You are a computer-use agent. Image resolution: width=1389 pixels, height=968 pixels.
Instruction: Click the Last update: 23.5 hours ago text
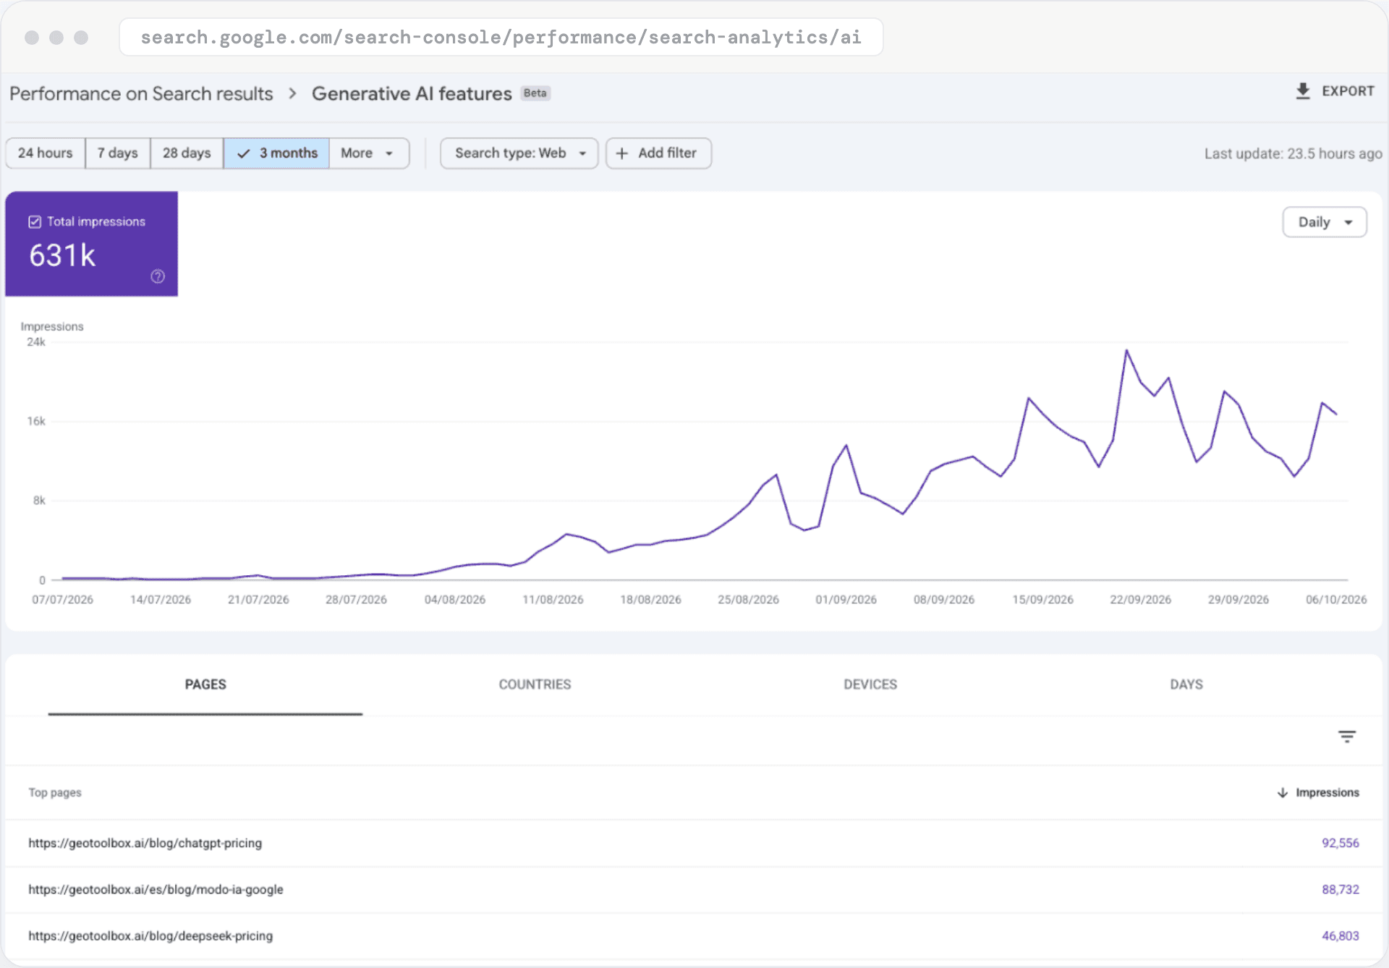(x=1293, y=153)
